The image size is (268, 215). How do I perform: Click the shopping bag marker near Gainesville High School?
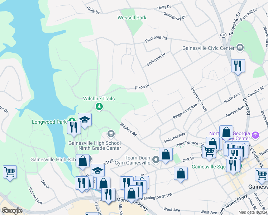tap(82, 161)
